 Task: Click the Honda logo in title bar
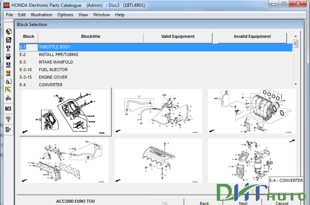(x=6, y=5)
